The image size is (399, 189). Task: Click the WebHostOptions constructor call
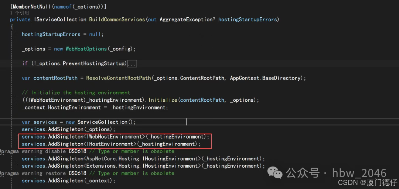pyautogui.click(x=86, y=49)
